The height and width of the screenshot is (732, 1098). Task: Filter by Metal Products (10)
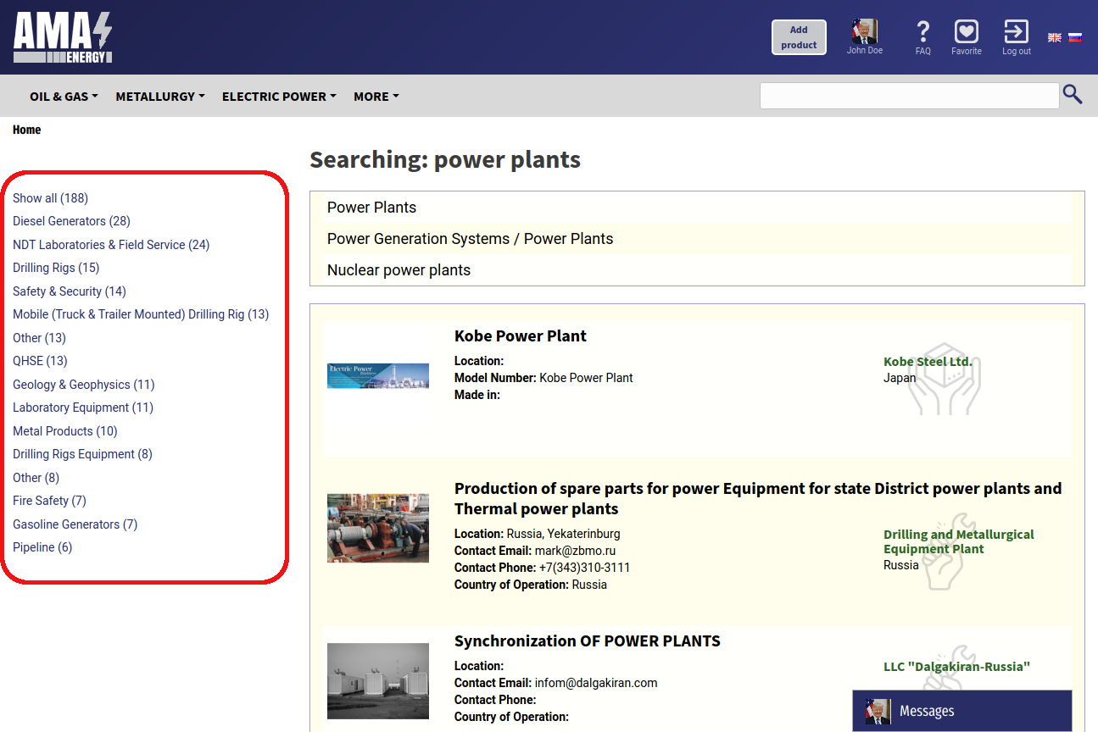coord(65,431)
